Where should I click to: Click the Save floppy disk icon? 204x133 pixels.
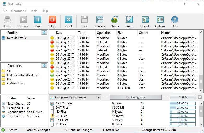pos(85,20)
